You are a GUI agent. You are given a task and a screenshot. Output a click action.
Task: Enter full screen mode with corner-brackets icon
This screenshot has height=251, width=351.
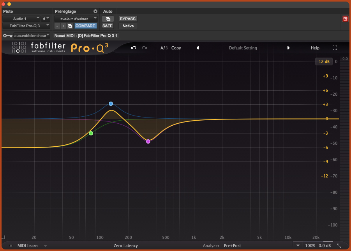coord(335,48)
